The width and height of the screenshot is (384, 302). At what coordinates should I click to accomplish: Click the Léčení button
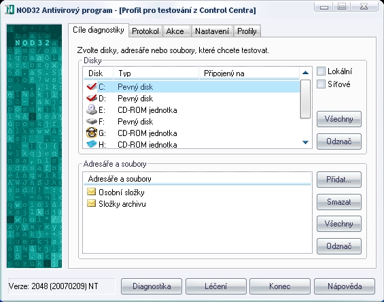215,286
